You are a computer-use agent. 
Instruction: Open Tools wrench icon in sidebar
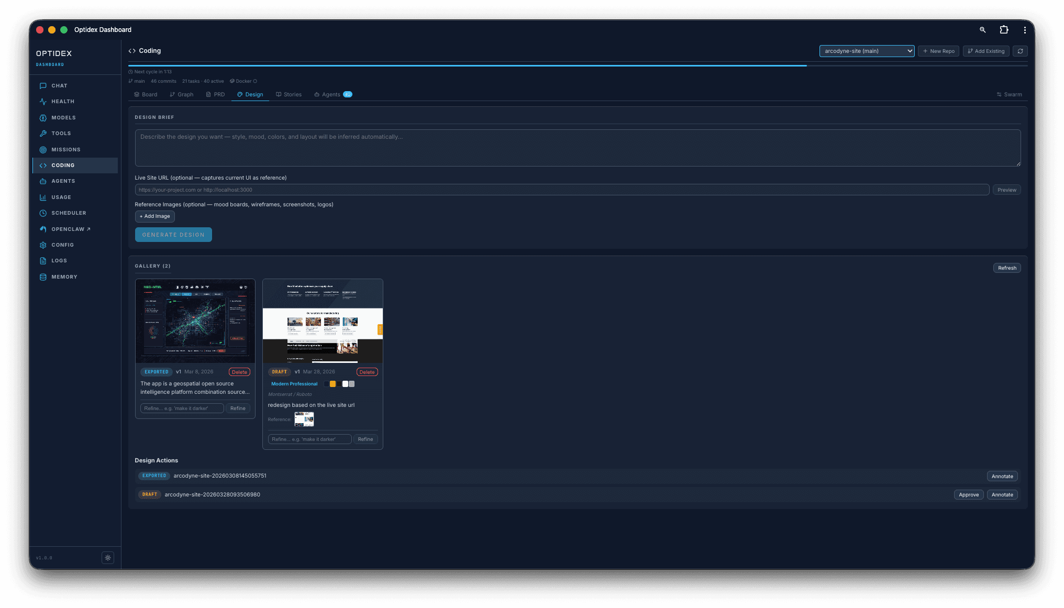(x=43, y=134)
